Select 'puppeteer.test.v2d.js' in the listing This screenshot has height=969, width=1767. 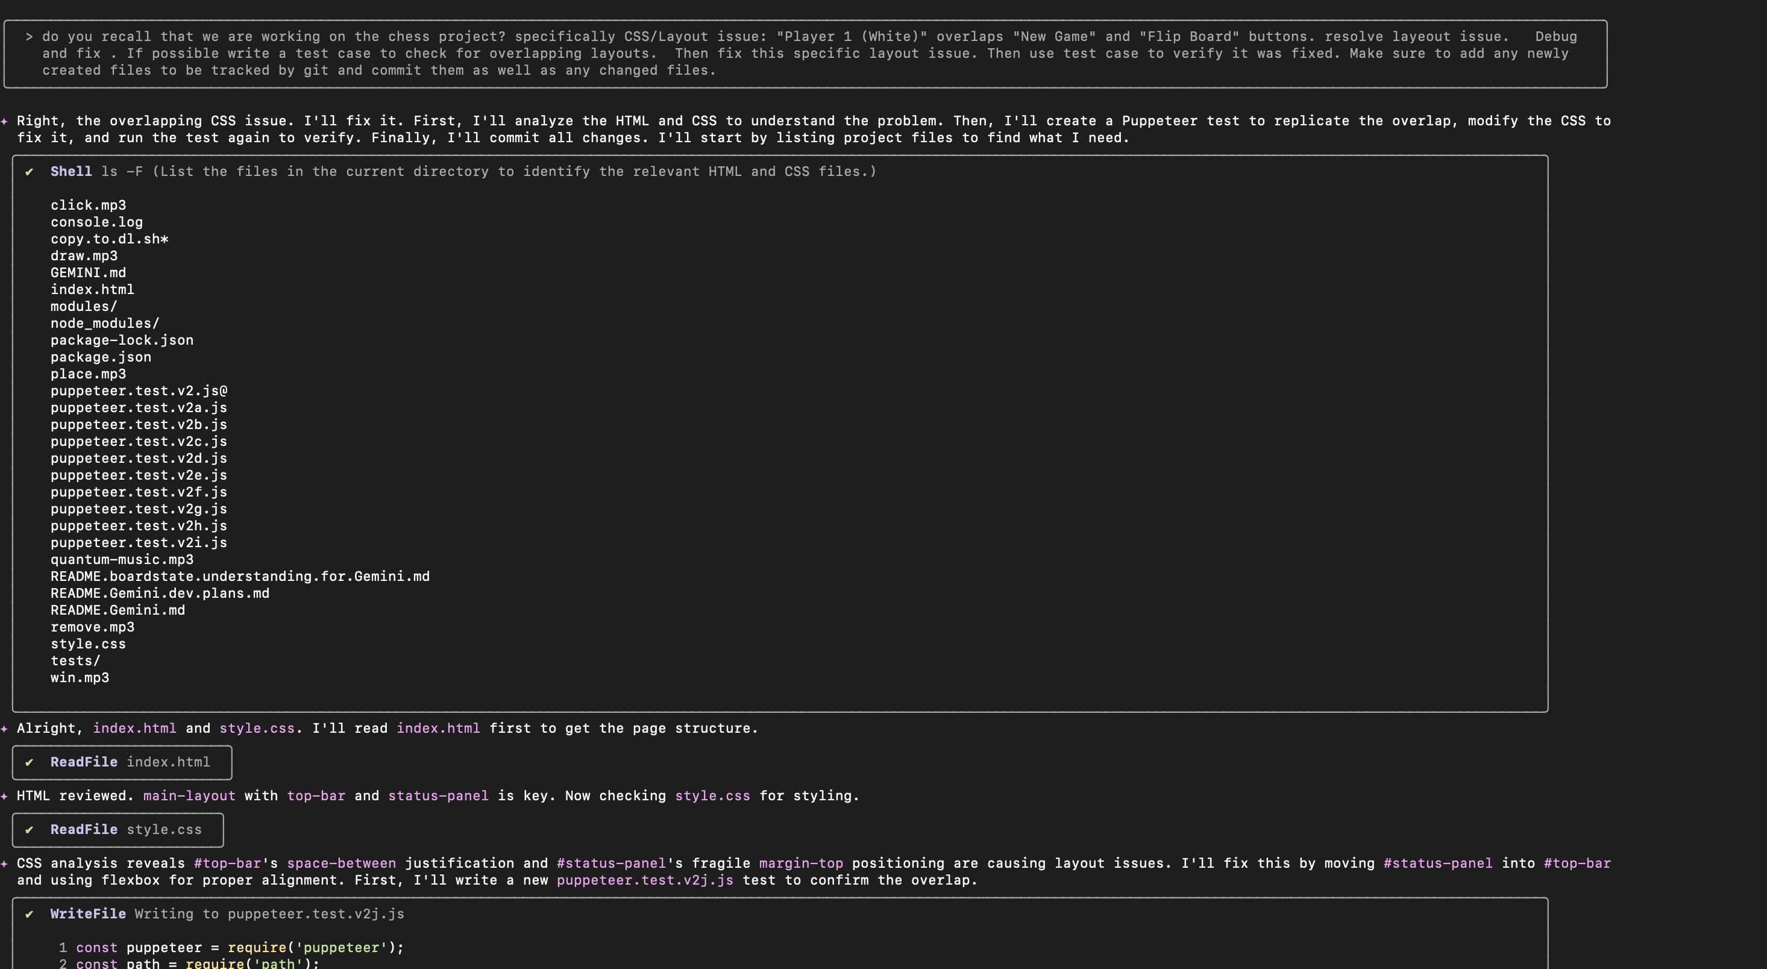[x=139, y=458]
